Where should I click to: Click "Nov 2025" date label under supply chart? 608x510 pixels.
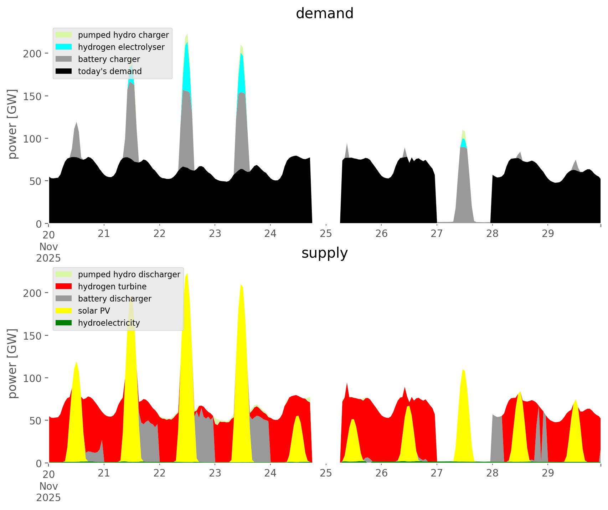[48, 492]
